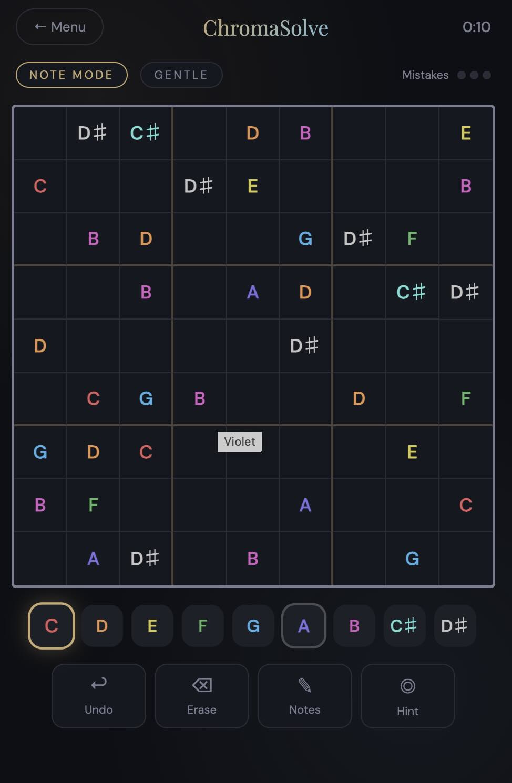Toggle the GENTLE difficulty pill
This screenshot has height=783, width=512.
[x=181, y=75]
